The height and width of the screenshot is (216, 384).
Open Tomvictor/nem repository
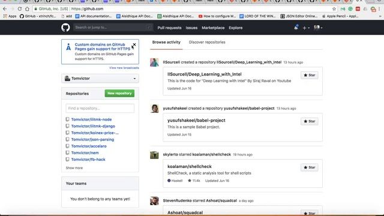pos(85,153)
